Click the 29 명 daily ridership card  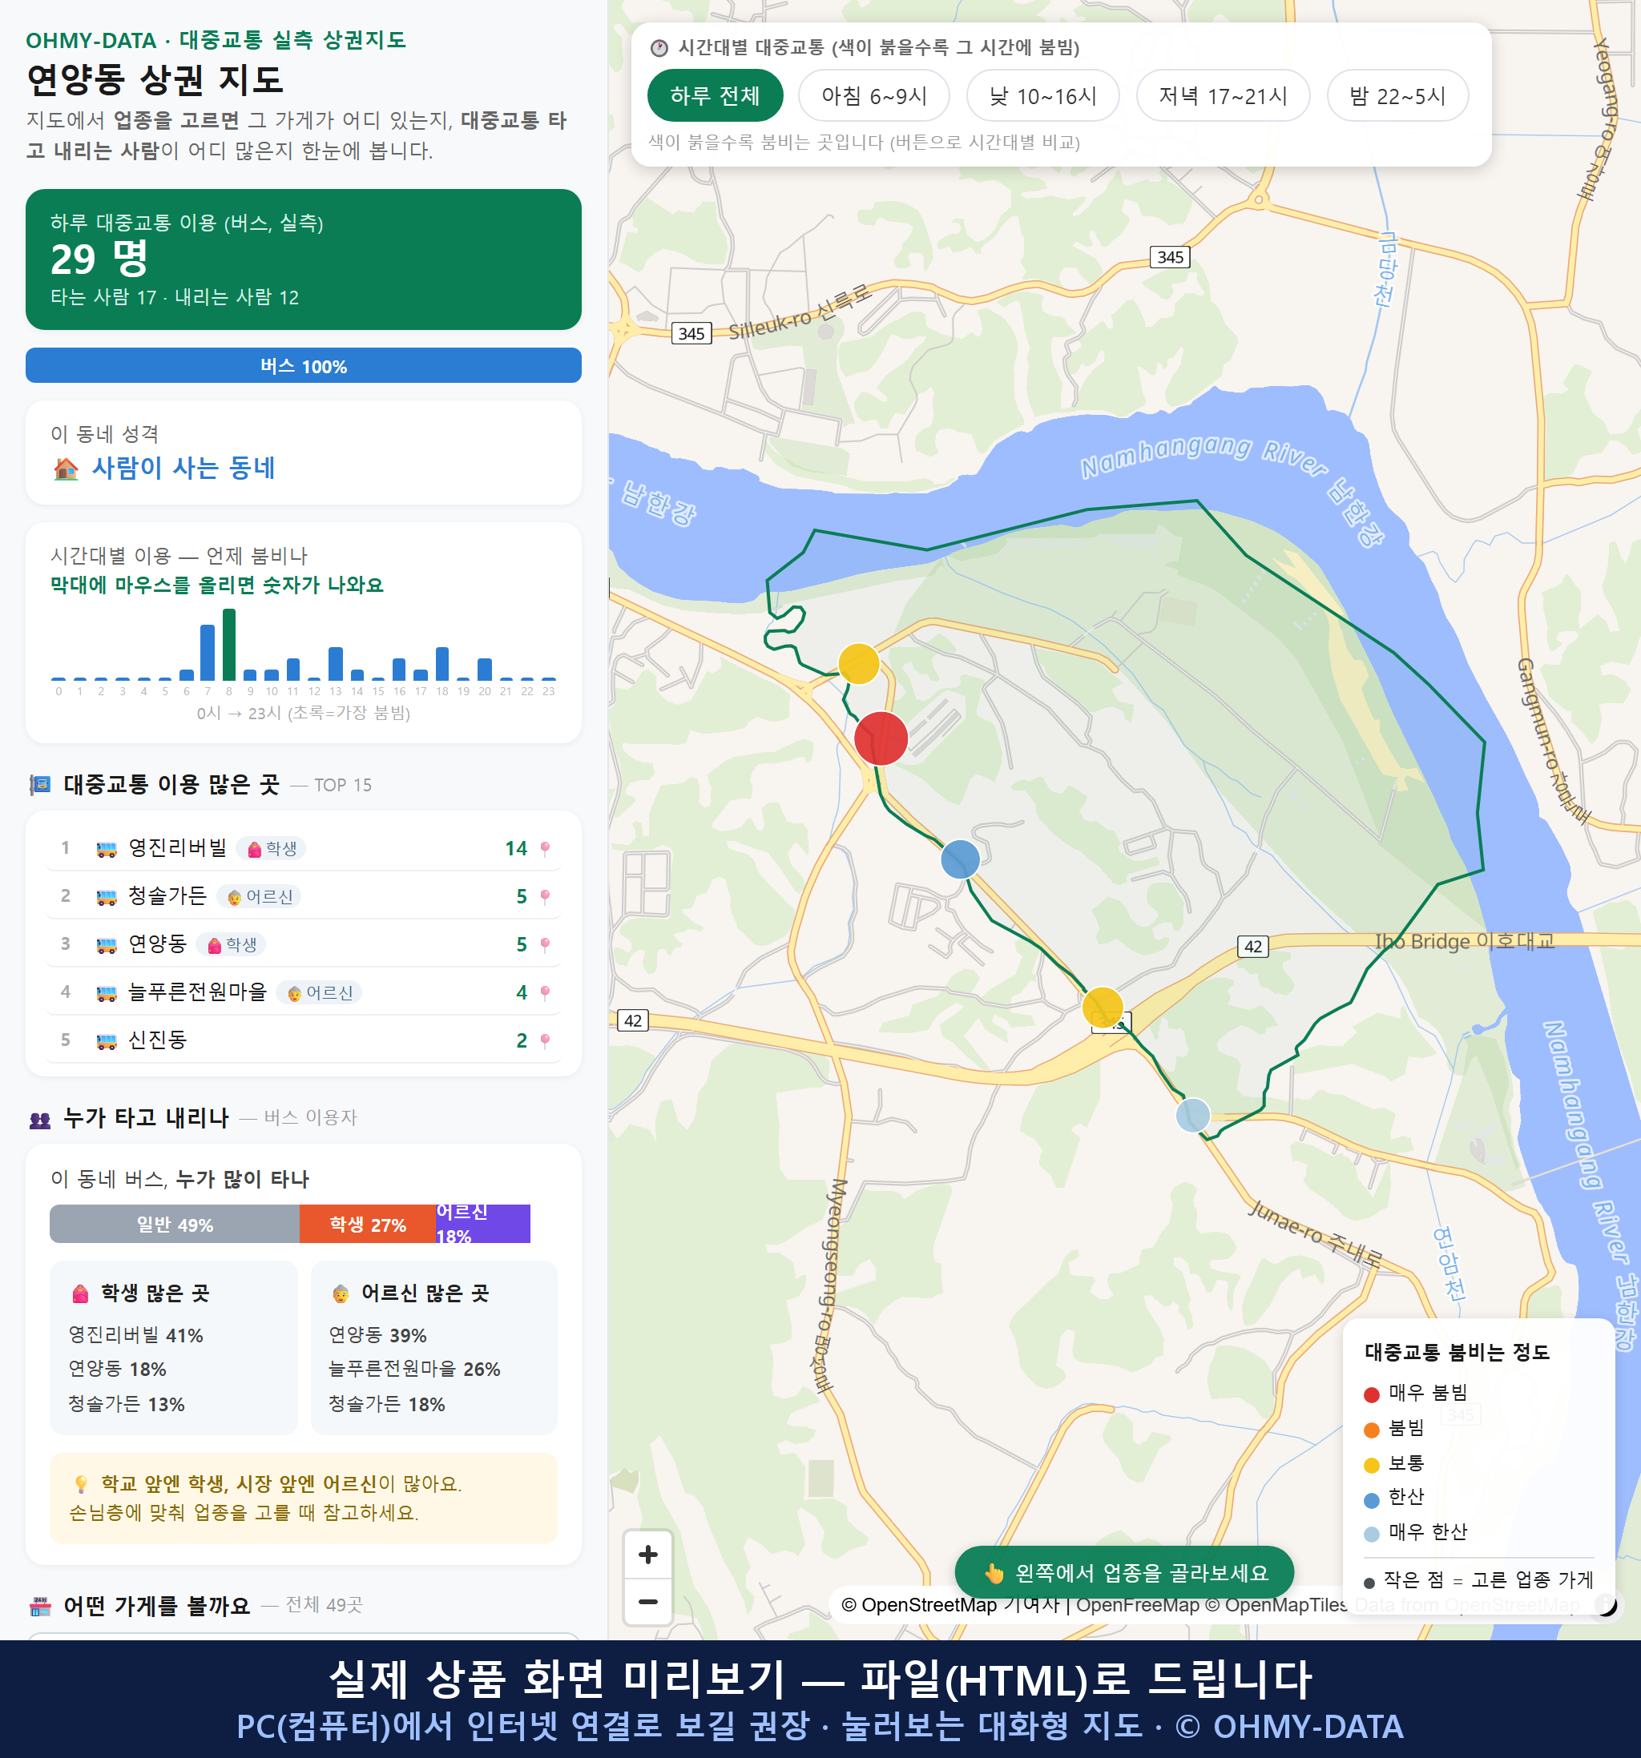tap(303, 259)
